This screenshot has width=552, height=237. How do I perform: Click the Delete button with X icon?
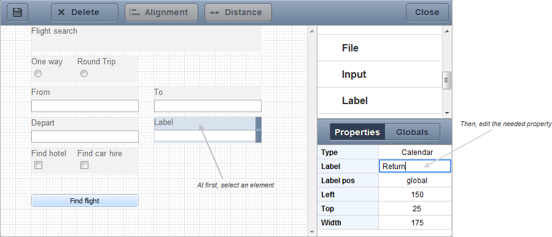85,12
